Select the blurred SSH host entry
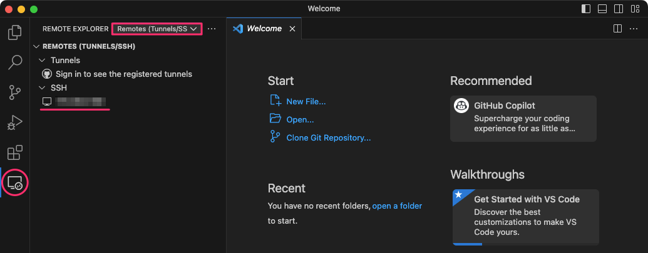 pyautogui.click(x=81, y=101)
